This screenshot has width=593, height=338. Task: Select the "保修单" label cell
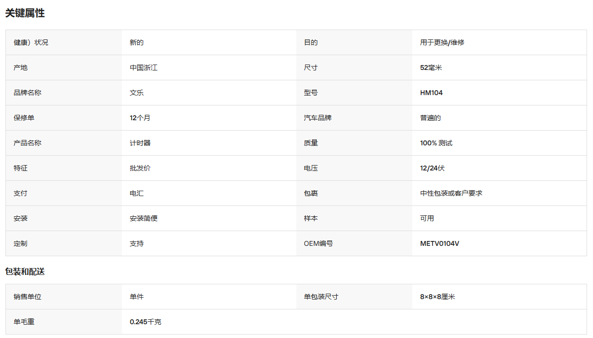pyautogui.click(x=64, y=118)
